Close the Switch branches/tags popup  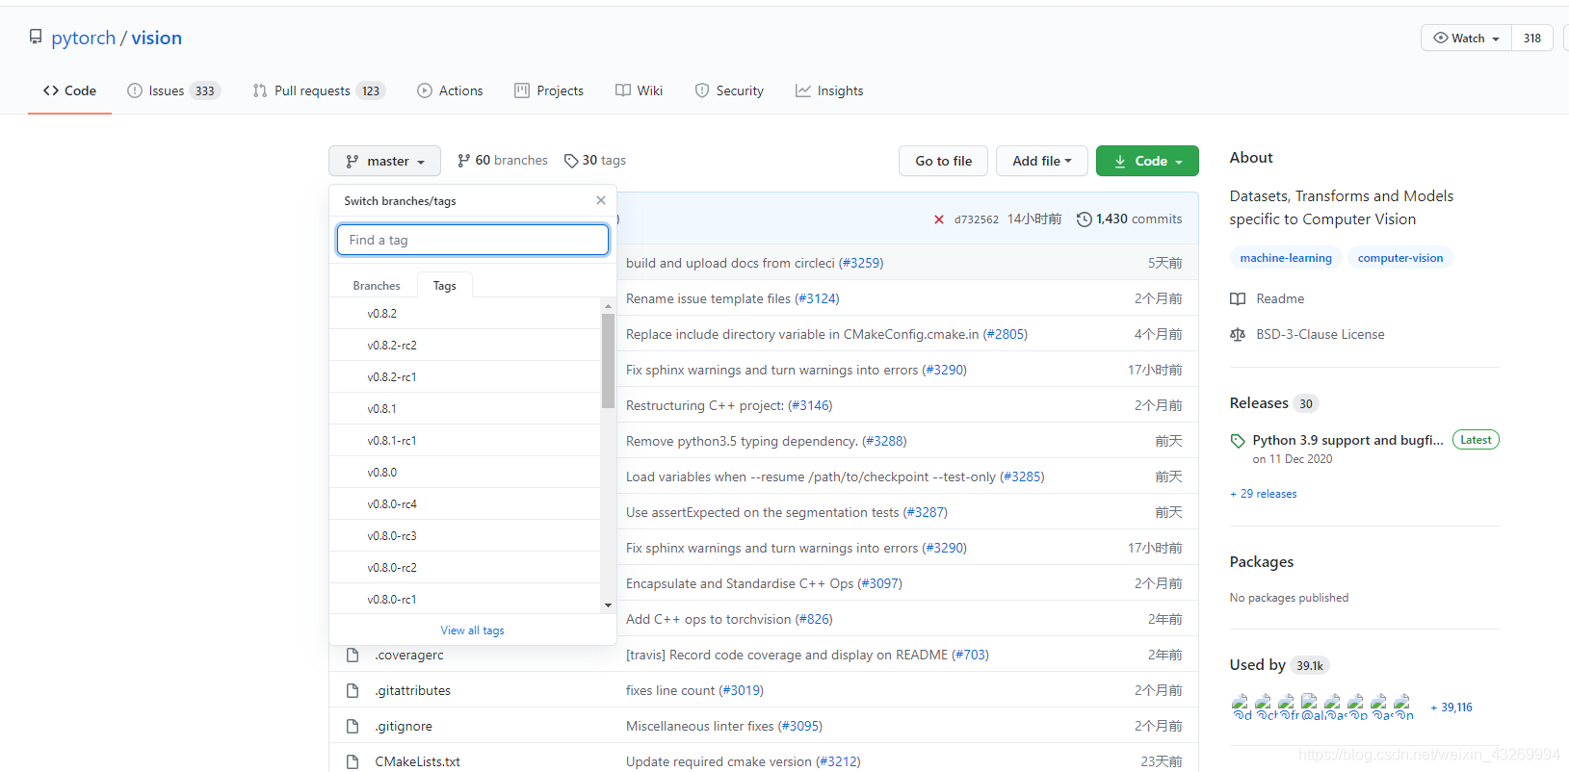pos(601,200)
